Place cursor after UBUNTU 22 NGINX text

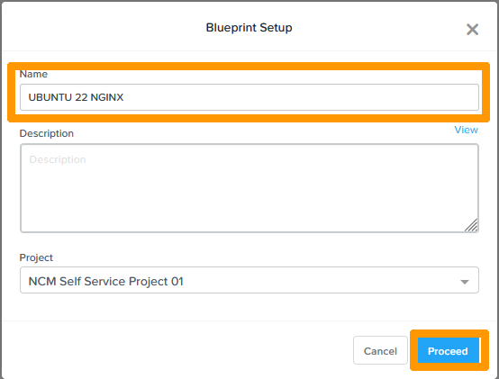coord(124,97)
